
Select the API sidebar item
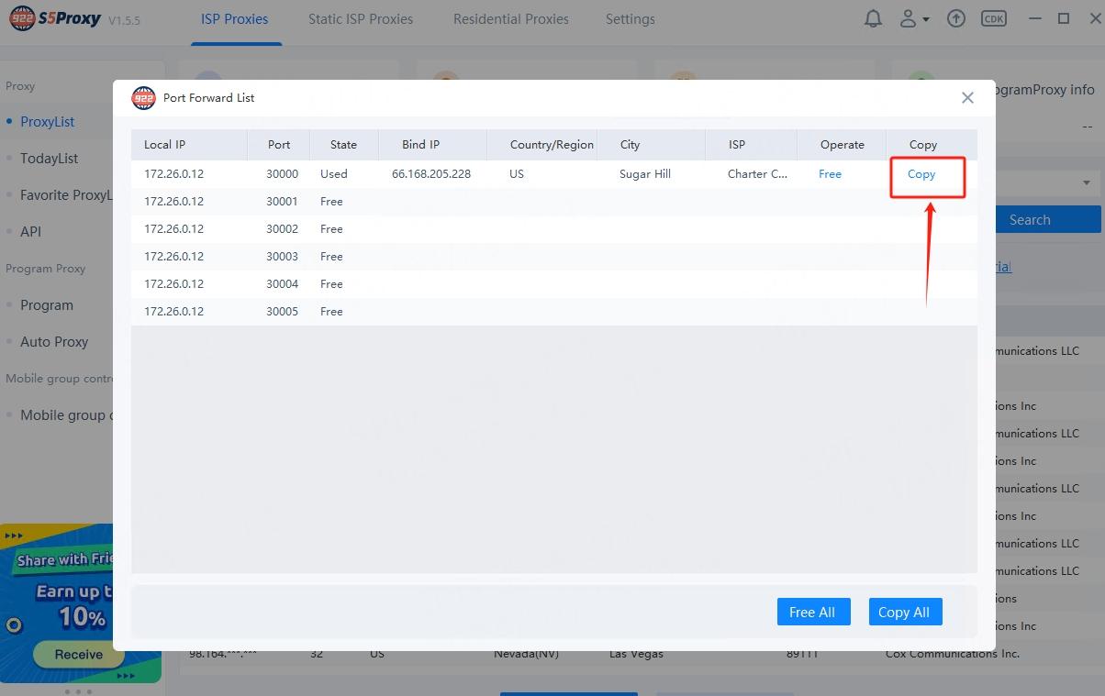coord(31,232)
